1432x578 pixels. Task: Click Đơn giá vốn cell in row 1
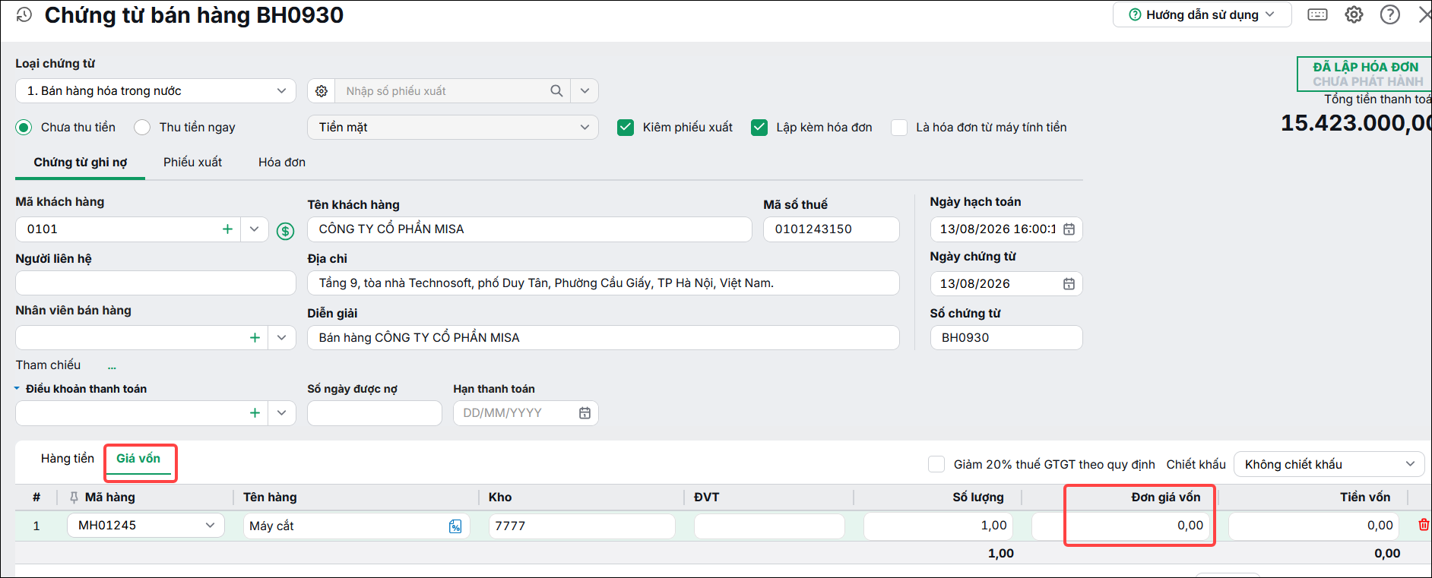pyautogui.click(x=1123, y=526)
